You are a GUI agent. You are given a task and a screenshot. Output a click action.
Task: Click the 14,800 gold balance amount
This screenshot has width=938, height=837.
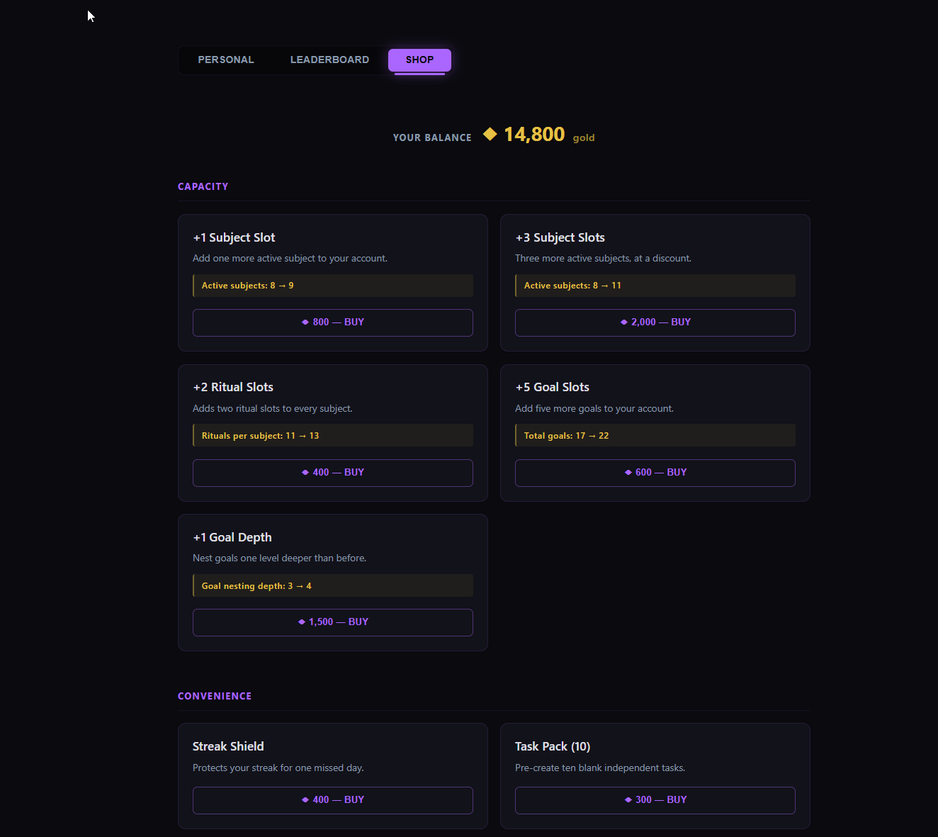pos(534,135)
